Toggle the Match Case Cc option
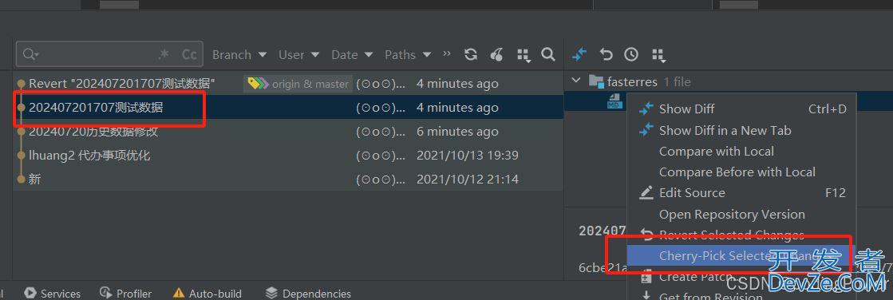The height and width of the screenshot is (300, 893). (x=189, y=54)
